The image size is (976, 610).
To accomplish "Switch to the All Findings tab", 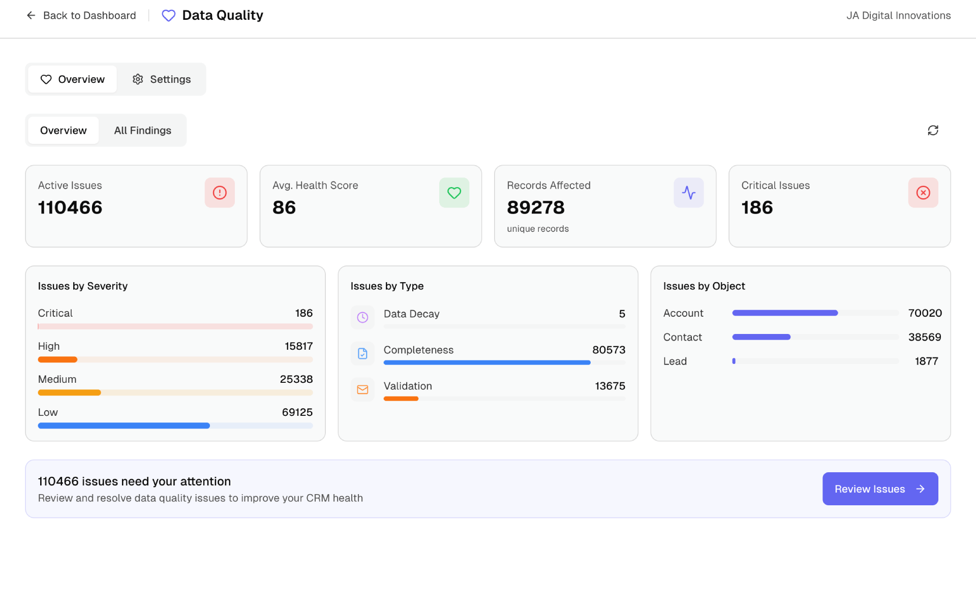I will [142, 130].
